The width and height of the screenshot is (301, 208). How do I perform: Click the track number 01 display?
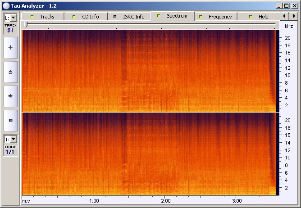[x=10, y=31]
